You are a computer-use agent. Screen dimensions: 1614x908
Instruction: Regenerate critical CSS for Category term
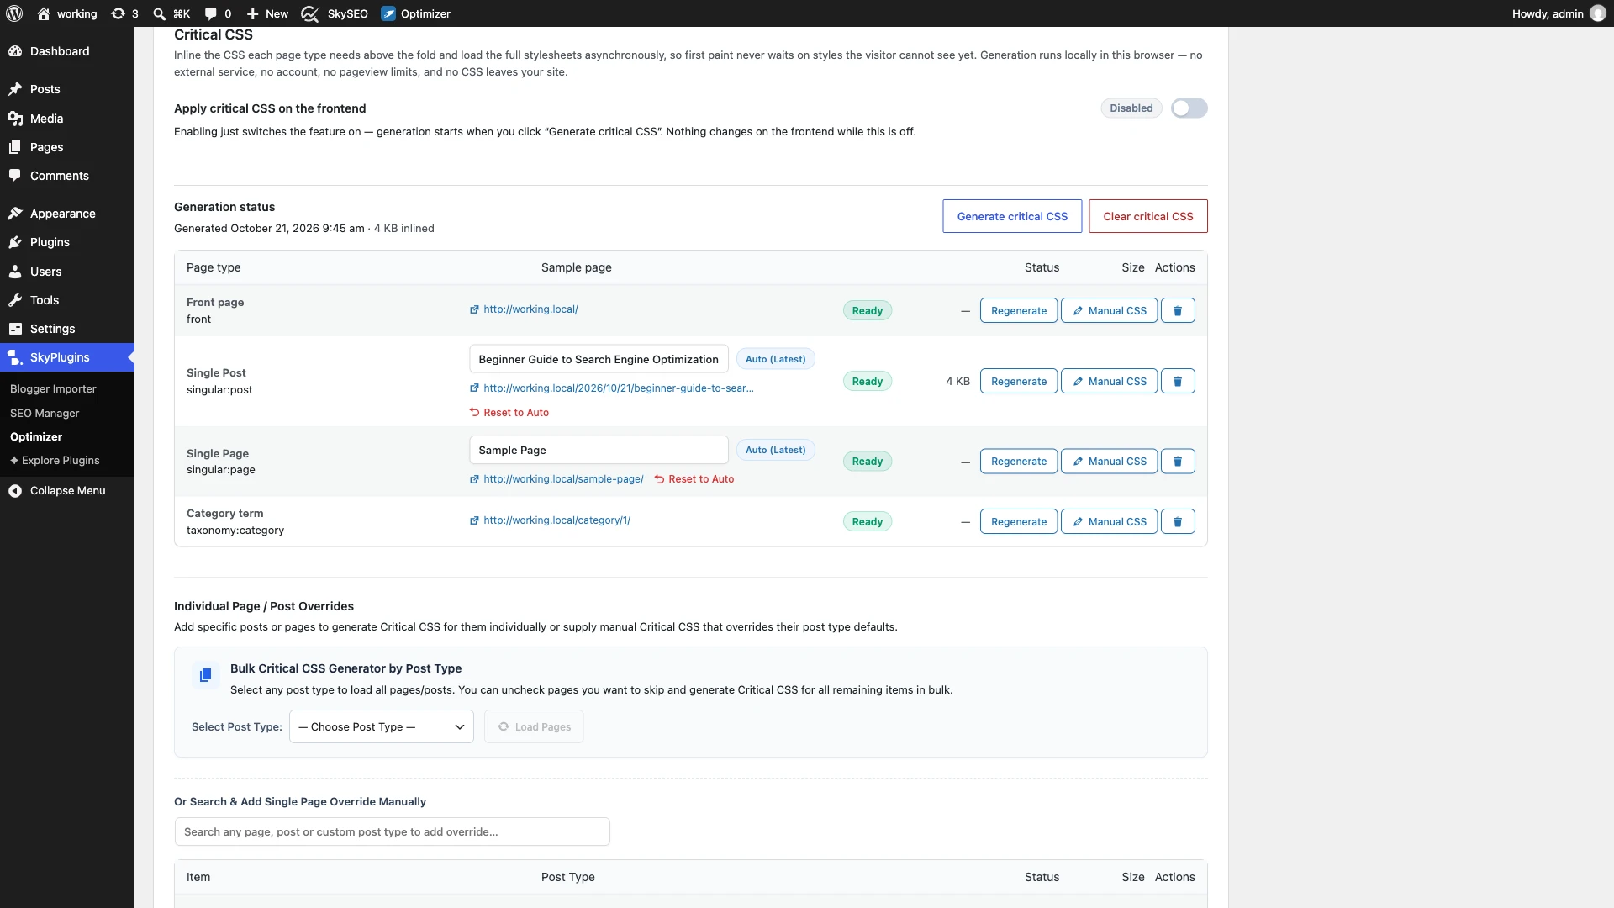pyautogui.click(x=1019, y=522)
